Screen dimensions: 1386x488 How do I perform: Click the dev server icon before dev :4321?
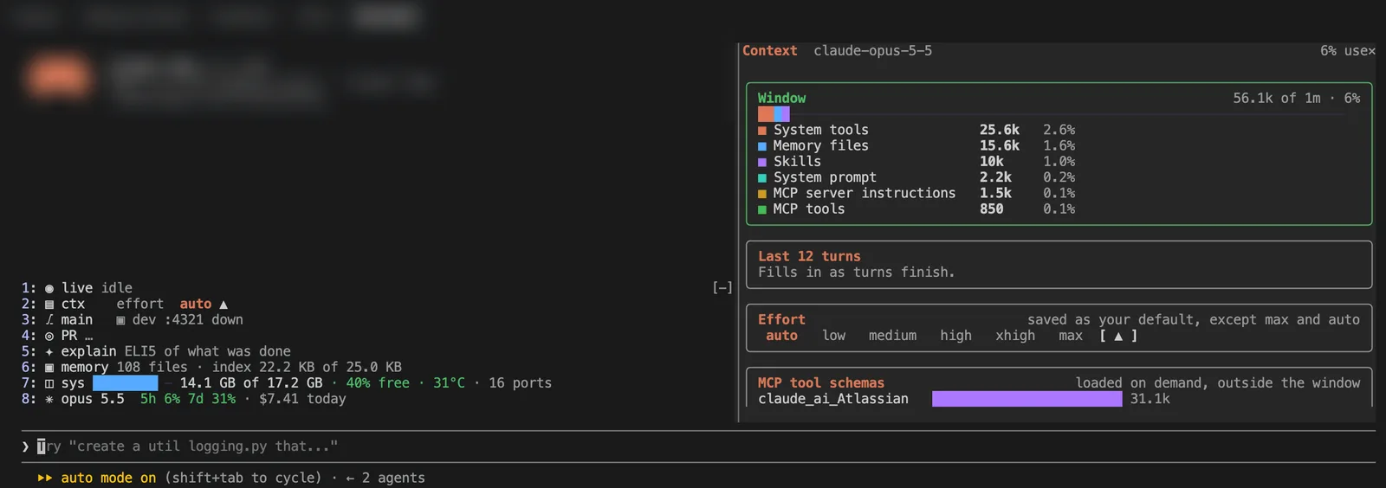120,320
